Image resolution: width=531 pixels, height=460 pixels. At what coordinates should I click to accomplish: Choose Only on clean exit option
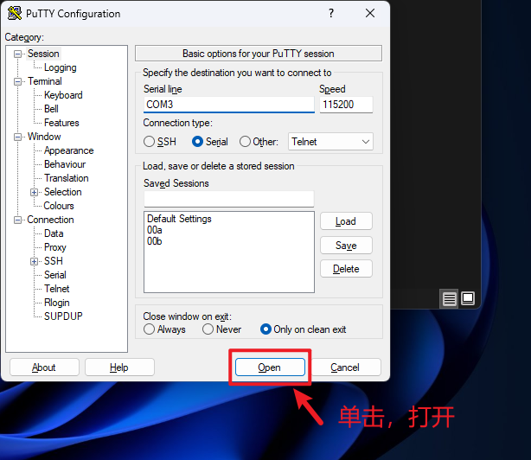coord(265,329)
